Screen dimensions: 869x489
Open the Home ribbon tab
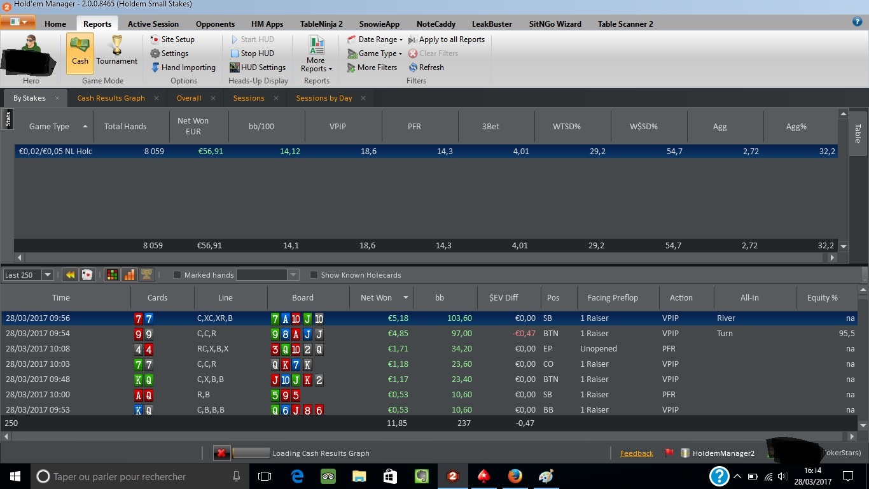55,24
